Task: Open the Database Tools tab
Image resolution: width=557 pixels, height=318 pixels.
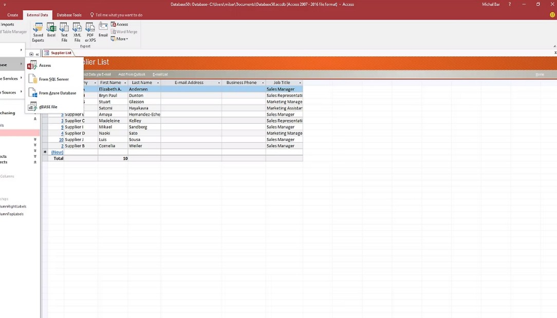Action: [69, 15]
